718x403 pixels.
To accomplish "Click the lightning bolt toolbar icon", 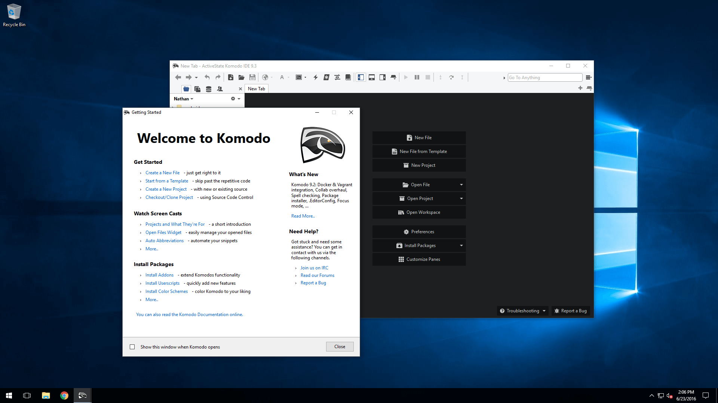I will (316, 77).
